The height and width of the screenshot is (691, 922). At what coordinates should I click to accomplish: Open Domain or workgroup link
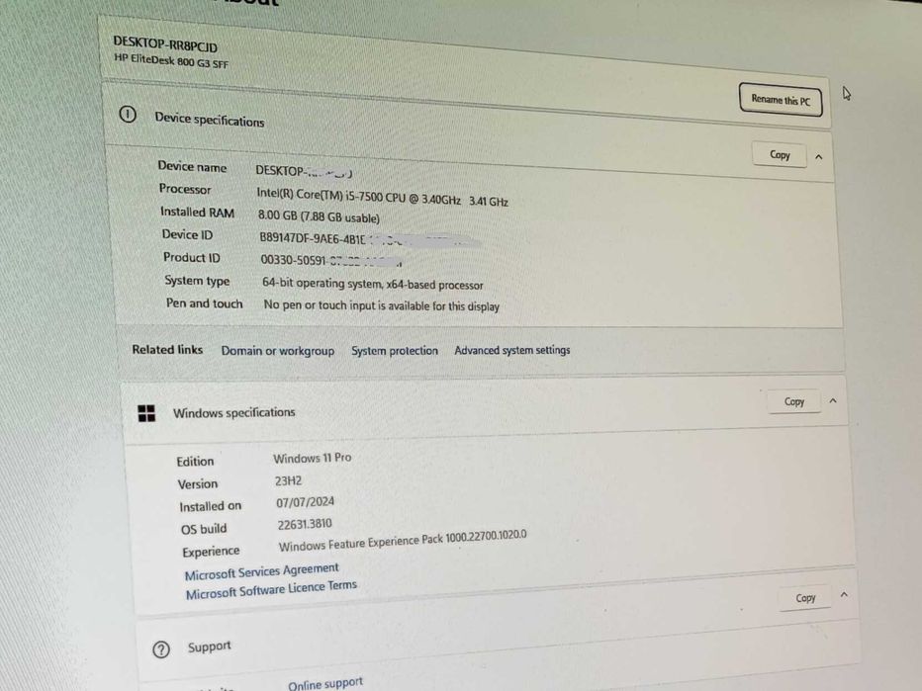click(x=278, y=351)
